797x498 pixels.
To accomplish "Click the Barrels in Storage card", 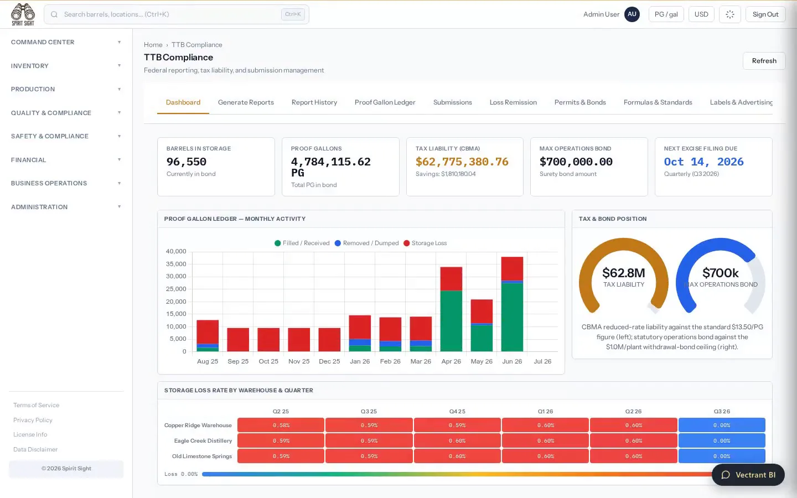I will pyautogui.click(x=216, y=167).
